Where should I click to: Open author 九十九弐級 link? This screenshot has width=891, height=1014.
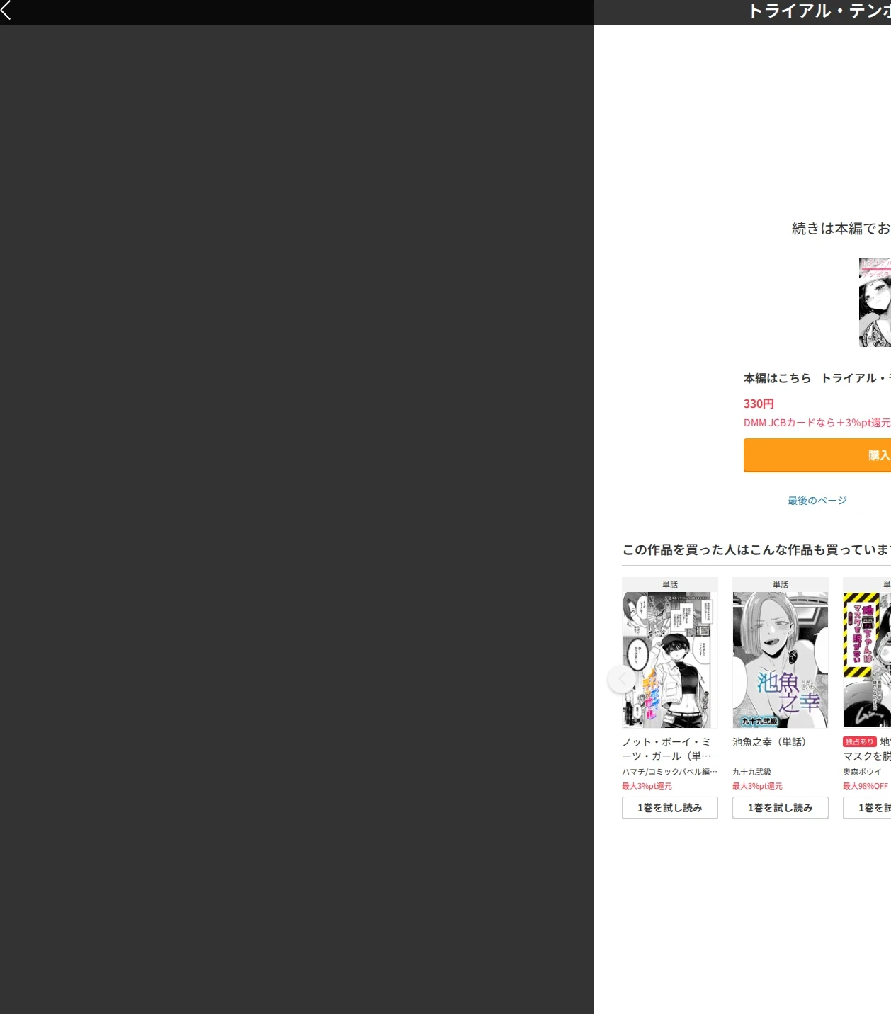coord(751,772)
